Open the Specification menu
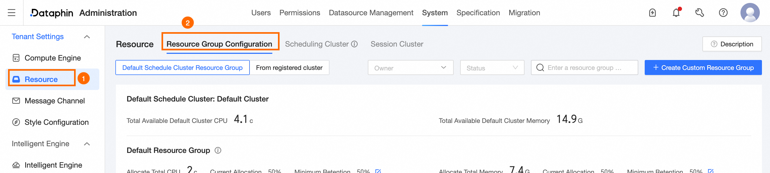The width and height of the screenshot is (770, 173). tap(478, 13)
